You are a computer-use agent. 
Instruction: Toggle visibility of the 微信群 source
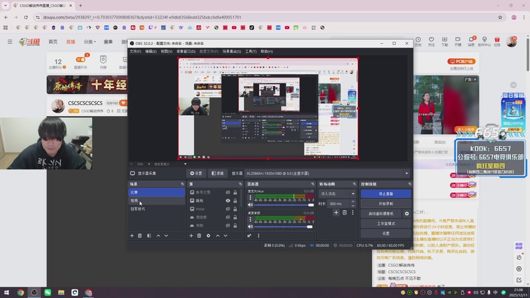[x=228, y=217]
